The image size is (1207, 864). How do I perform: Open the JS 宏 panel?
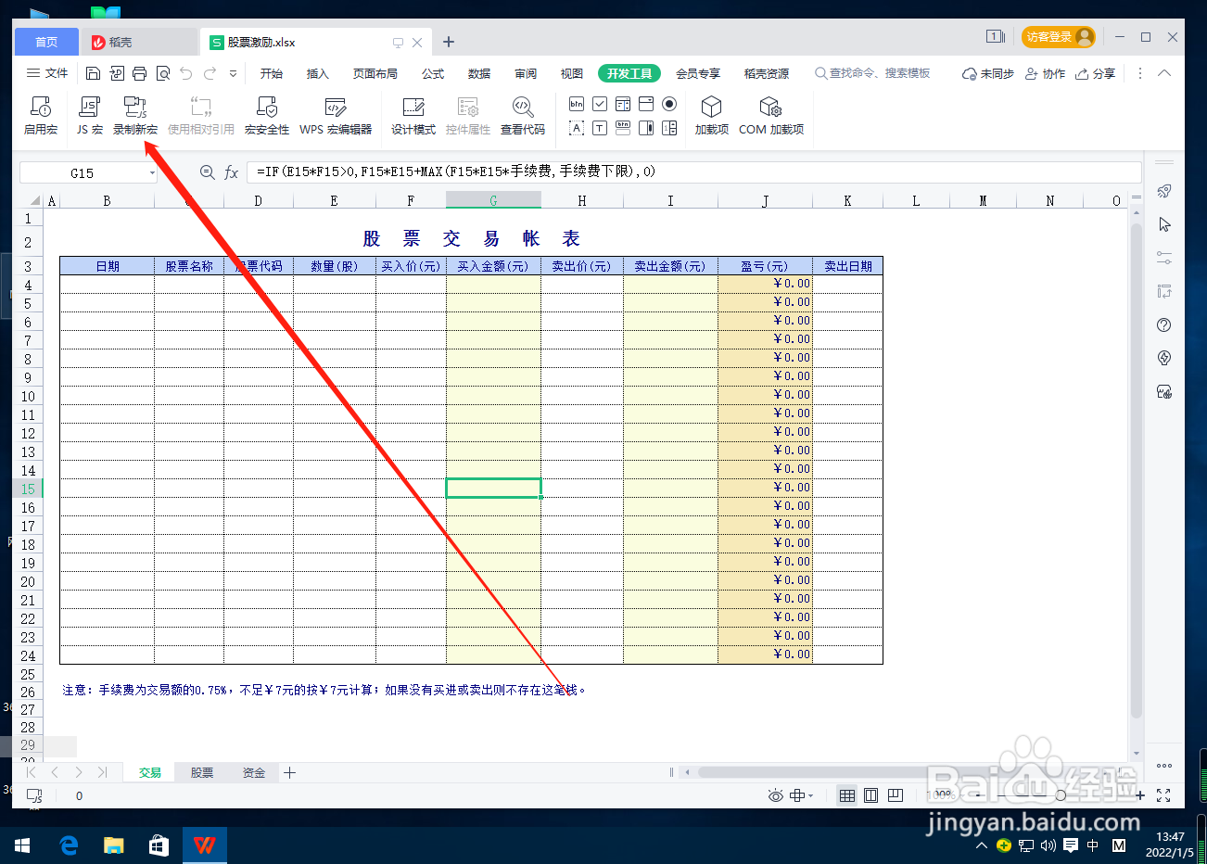pyautogui.click(x=89, y=115)
